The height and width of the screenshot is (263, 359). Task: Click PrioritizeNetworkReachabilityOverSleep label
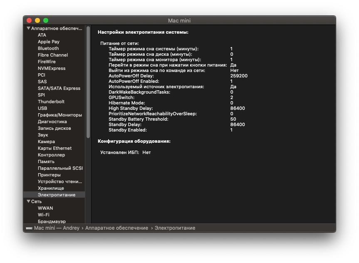tap(153, 114)
